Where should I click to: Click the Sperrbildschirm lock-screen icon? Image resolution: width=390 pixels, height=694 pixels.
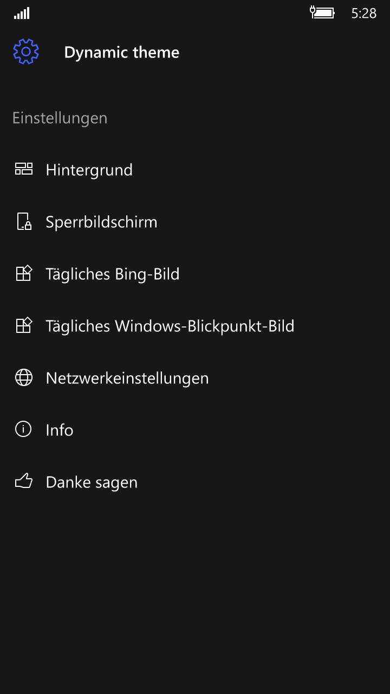[x=24, y=222]
